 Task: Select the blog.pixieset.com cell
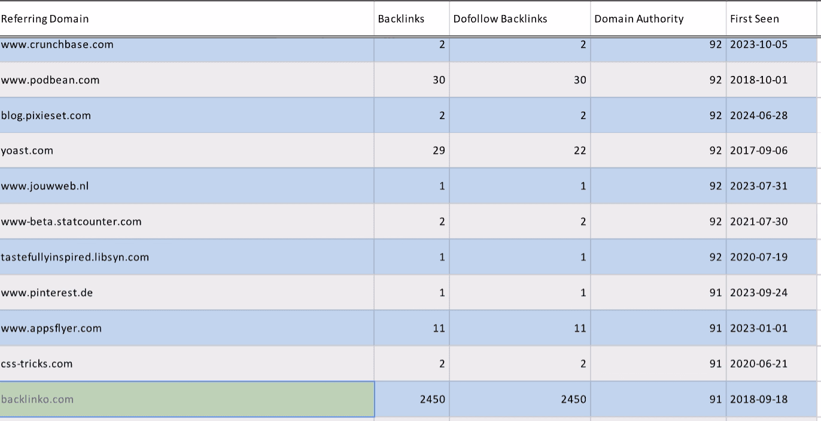[187, 115]
